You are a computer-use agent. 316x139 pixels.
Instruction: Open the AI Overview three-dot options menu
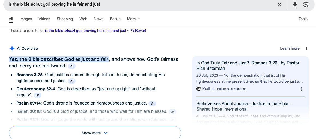306,49
